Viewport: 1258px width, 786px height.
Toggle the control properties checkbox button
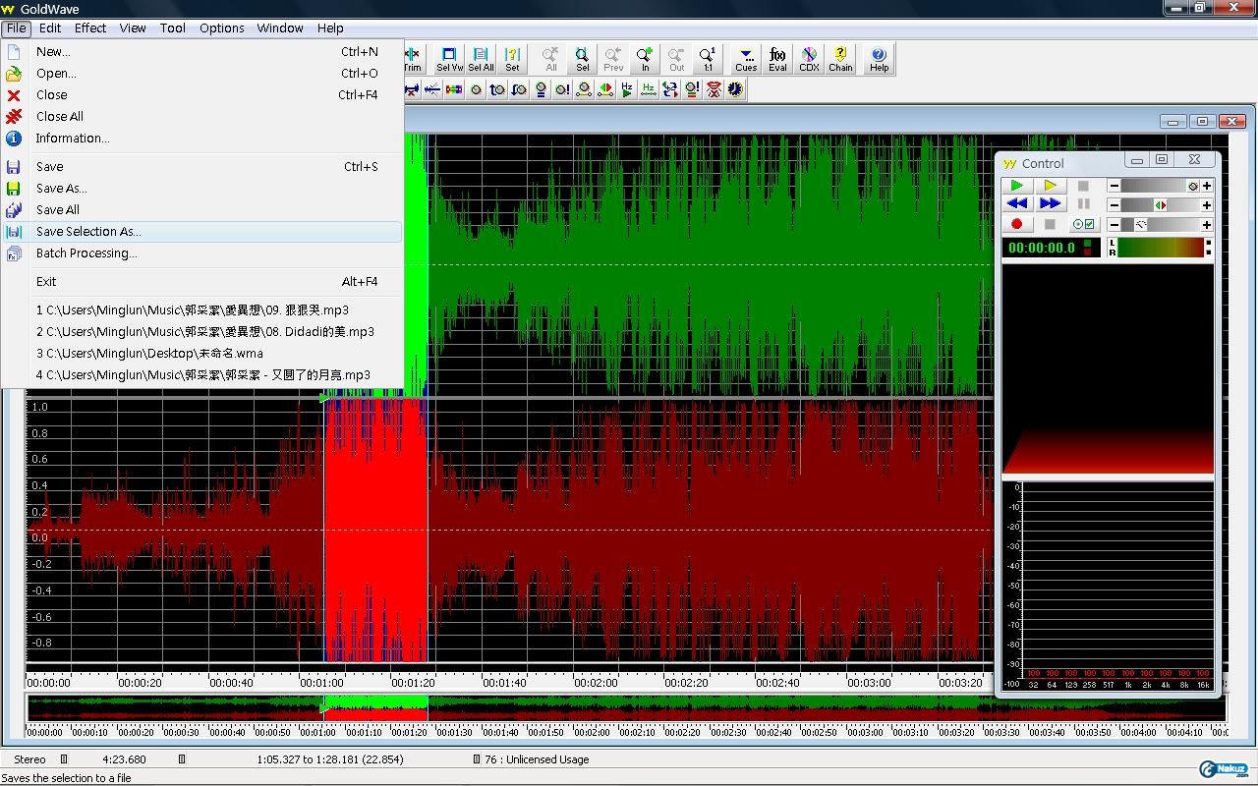coord(1083,225)
